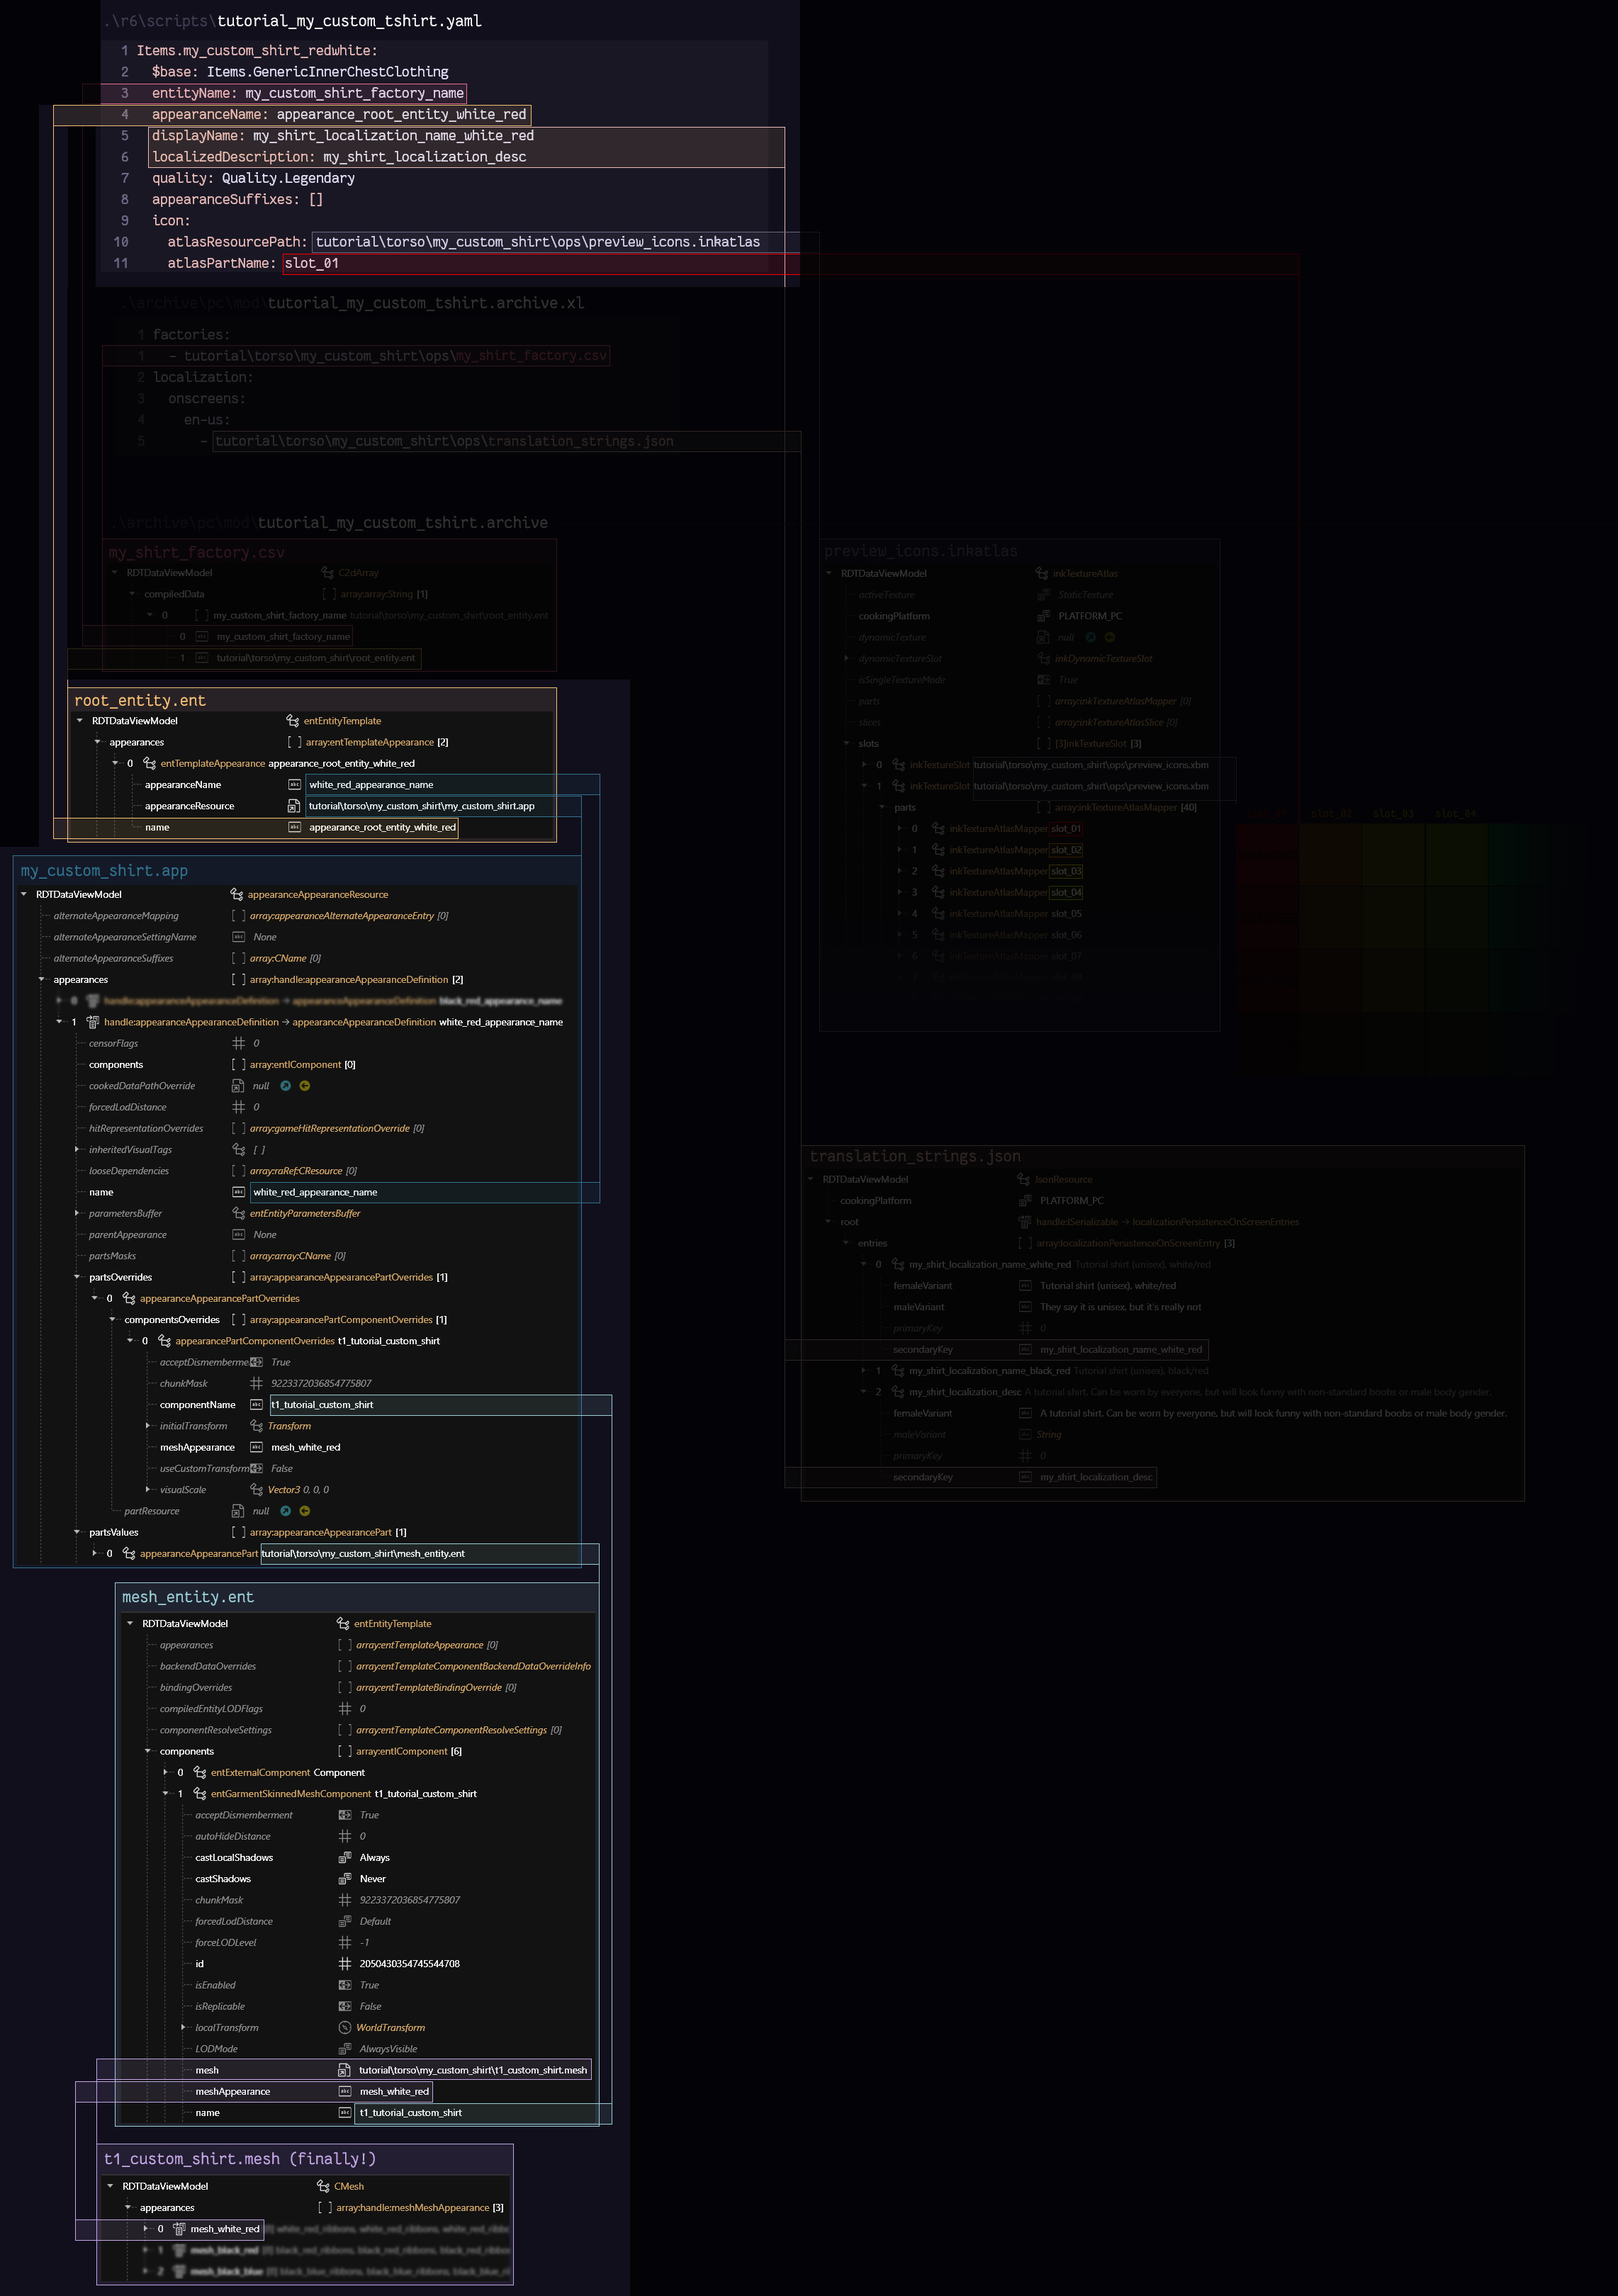The height and width of the screenshot is (2296, 1618).
Task: Click t1_custom_shirt.mesh path in mesh row
Action: [472, 2070]
